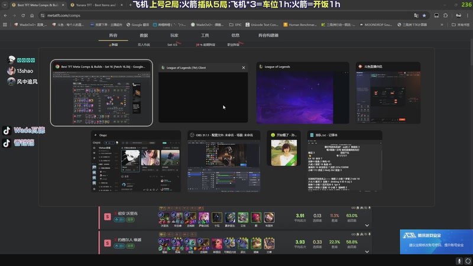Open the MOONDROP Sou... bookmark
The height and width of the screenshot is (266, 473).
click(x=375, y=25)
